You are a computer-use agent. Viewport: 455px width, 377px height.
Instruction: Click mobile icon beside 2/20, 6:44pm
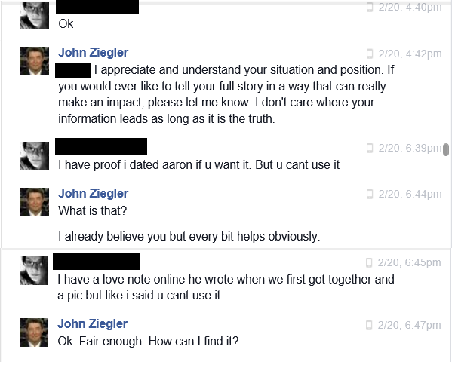(x=370, y=194)
